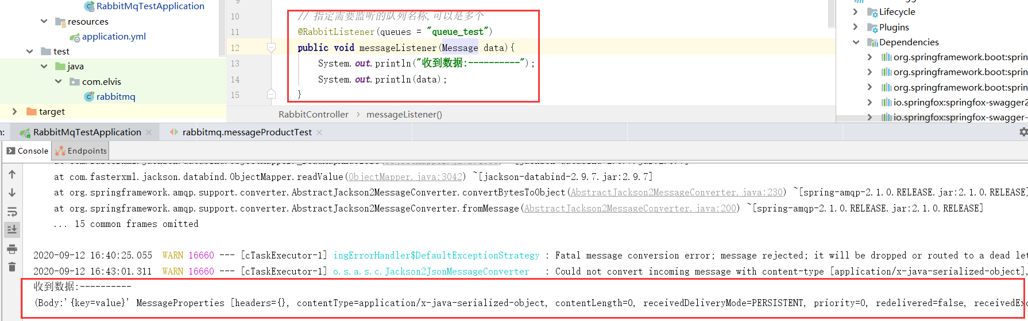Click the Console terminal icon

11,151
